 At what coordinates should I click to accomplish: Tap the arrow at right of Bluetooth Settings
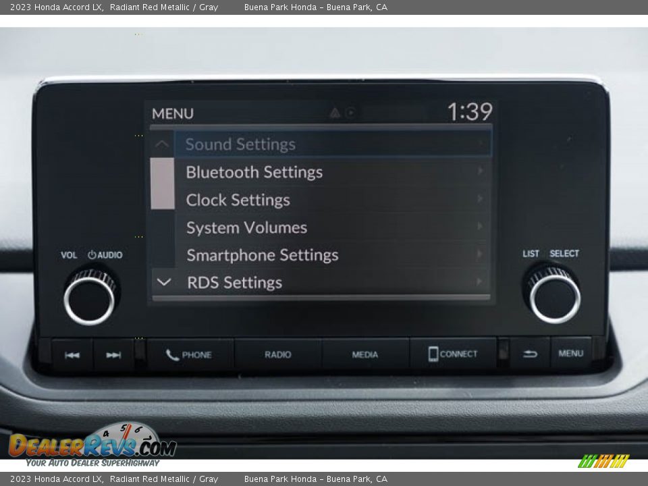tap(480, 170)
